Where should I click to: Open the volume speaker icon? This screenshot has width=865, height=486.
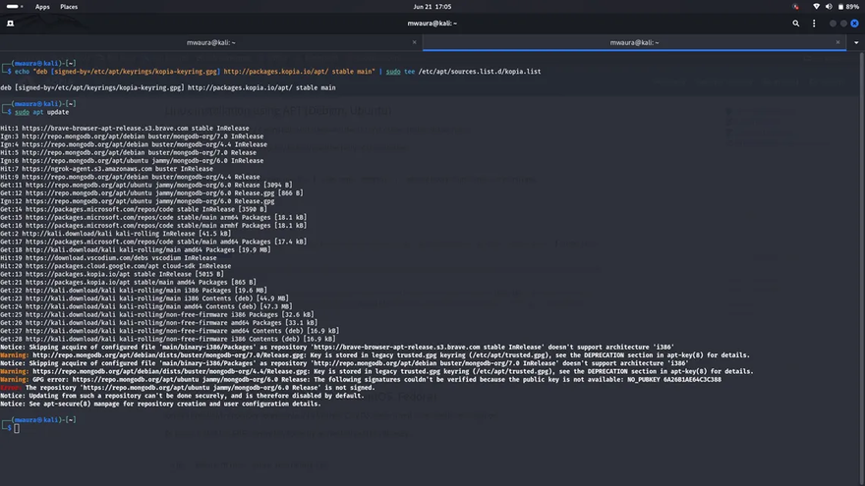pos(829,6)
